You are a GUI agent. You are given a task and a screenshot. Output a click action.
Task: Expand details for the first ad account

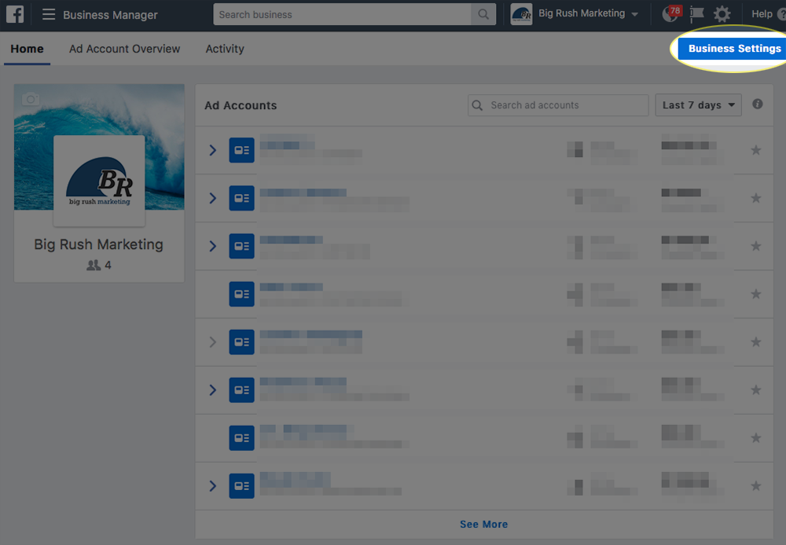point(211,150)
